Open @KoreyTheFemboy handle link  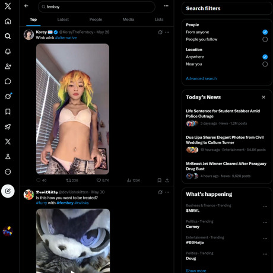click(x=76, y=32)
